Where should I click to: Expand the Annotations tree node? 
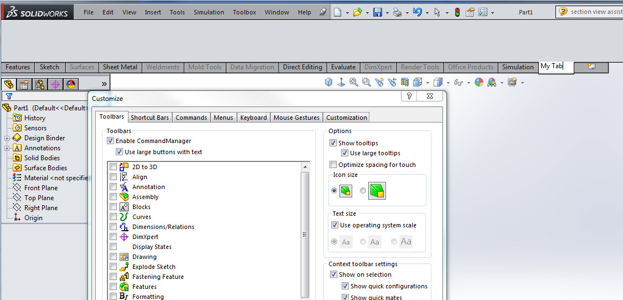(7, 148)
